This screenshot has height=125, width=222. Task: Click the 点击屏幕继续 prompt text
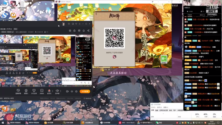tap(118, 73)
